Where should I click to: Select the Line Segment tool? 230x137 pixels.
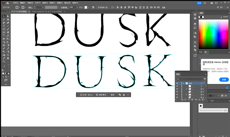[8, 26]
